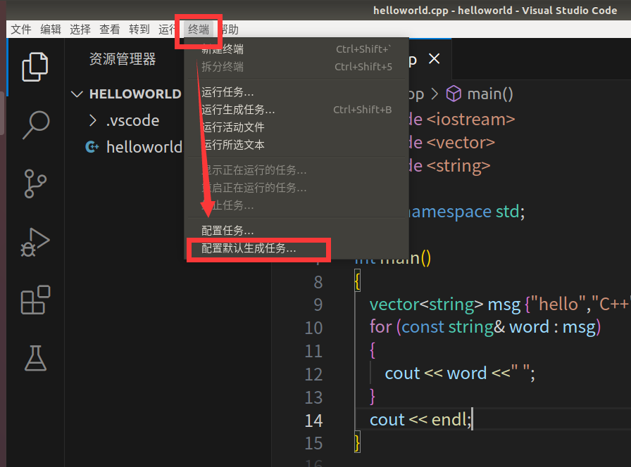Open the Run and Debug view
631x467 pixels.
tap(35, 243)
